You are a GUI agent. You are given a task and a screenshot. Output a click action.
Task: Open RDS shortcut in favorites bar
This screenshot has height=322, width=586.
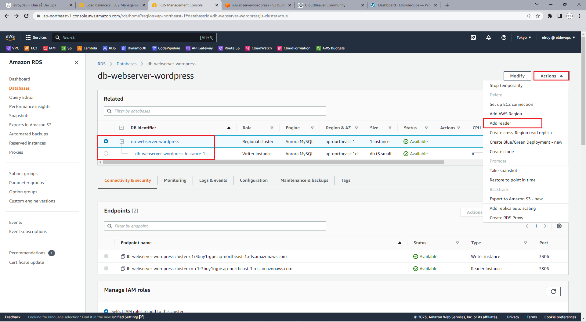109,48
